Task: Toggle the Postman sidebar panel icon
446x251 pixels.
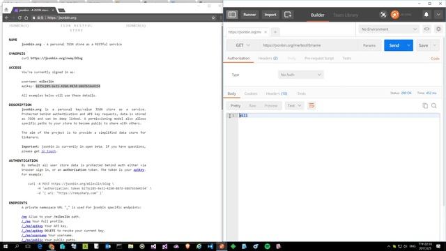Action: coord(232,15)
